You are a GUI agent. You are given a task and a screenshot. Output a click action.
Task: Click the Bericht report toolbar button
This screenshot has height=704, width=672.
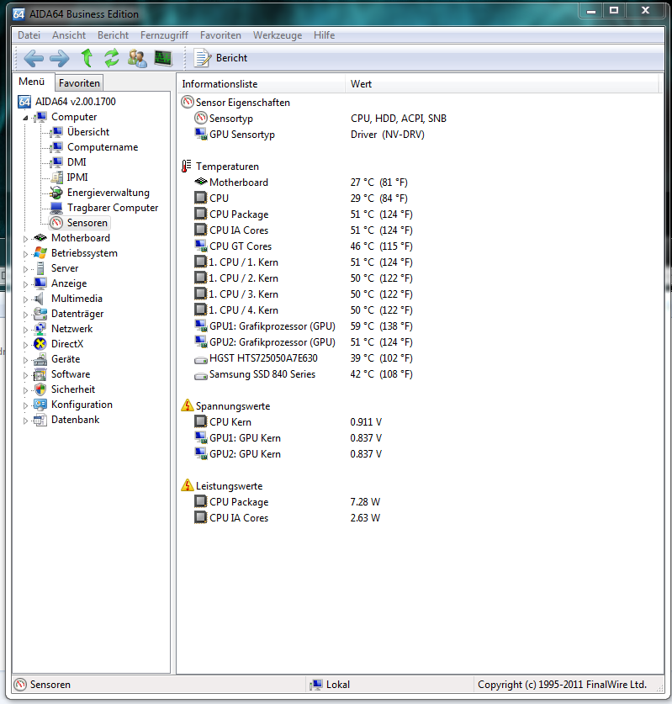pyautogui.click(x=221, y=58)
